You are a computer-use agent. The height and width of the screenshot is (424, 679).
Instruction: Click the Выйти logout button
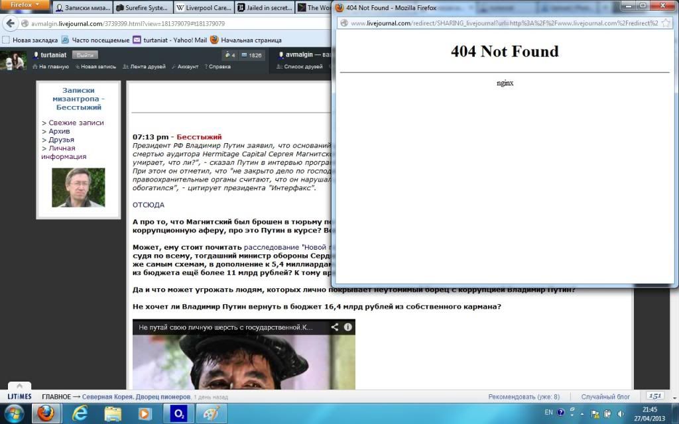coord(85,55)
